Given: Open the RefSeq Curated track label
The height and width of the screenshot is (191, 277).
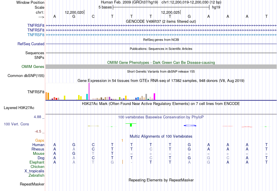Looking at the screenshot, I should point(31,44).
